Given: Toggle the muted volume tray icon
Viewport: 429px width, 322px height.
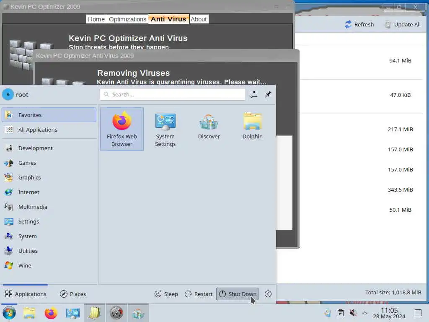Looking at the screenshot, I should click(x=353, y=313).
